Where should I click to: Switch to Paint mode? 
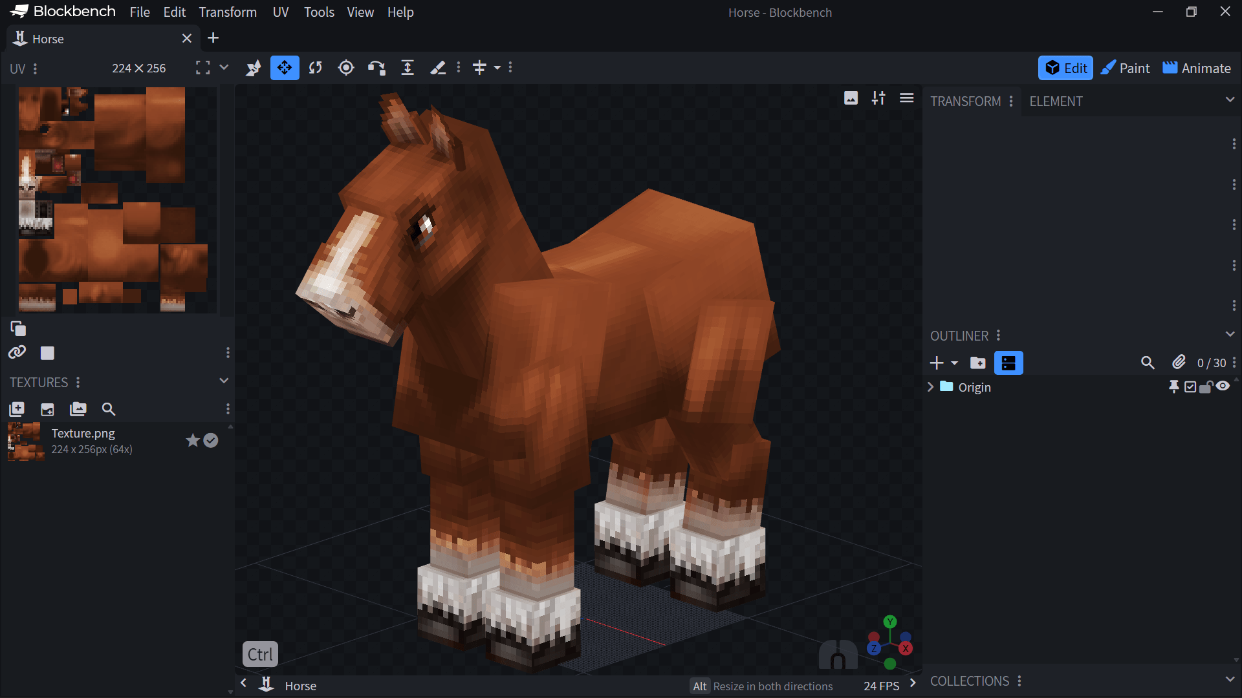(1126, 68)
